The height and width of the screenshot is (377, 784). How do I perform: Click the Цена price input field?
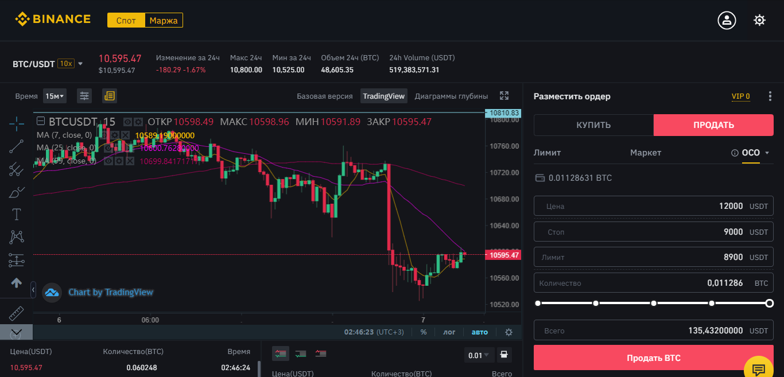654,206
